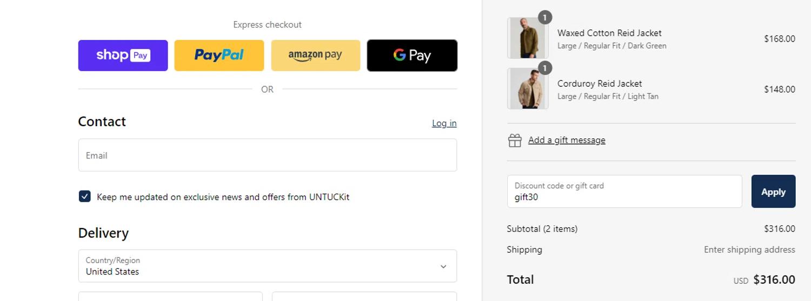Pay with Shop Pay express button
This screenshot has width=811, height=301.
point(123,55)
